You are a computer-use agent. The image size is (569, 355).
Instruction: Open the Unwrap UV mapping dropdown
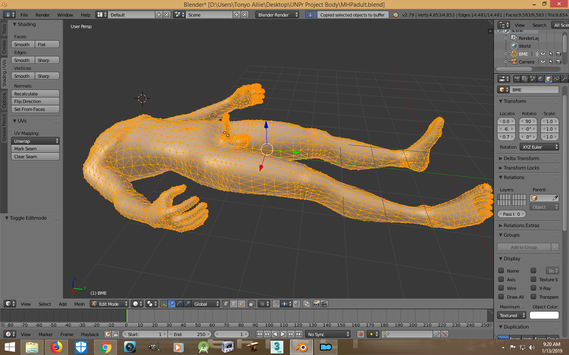coord(35,141)
